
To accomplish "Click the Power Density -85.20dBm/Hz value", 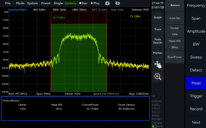I will point(126,109).
